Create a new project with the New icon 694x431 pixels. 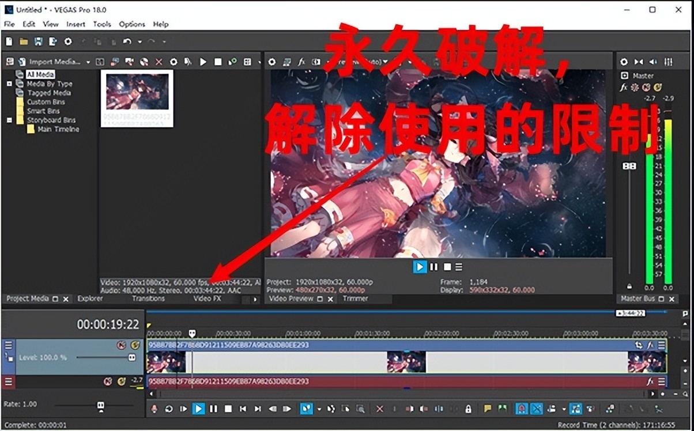9,41
